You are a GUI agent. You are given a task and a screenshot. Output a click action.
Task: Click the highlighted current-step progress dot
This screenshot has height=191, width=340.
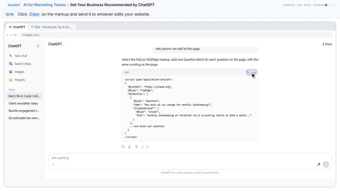pos(326,5)
